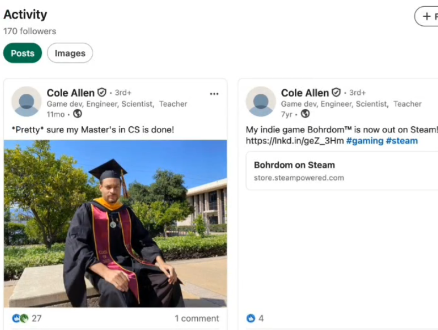This screenshot has width=438, height=330.
Task: Open the lnkd.in/geZ_3Hm link
Action: tap(295, 141)
